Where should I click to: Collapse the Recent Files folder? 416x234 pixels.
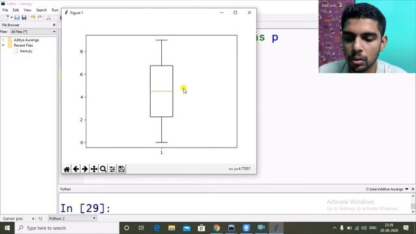click(3, 45)
